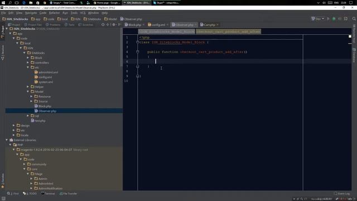Select the Problems view tab
The image size is (357, 201).
53,25
